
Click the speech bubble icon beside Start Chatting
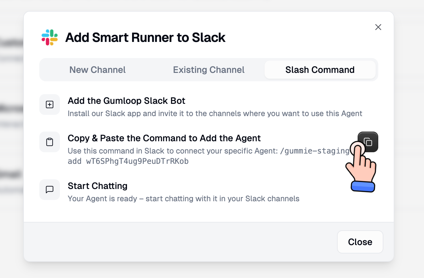(50, 190)
